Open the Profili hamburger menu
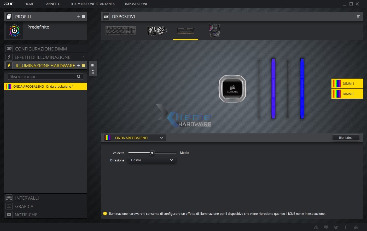 click(x=83, y=16)
